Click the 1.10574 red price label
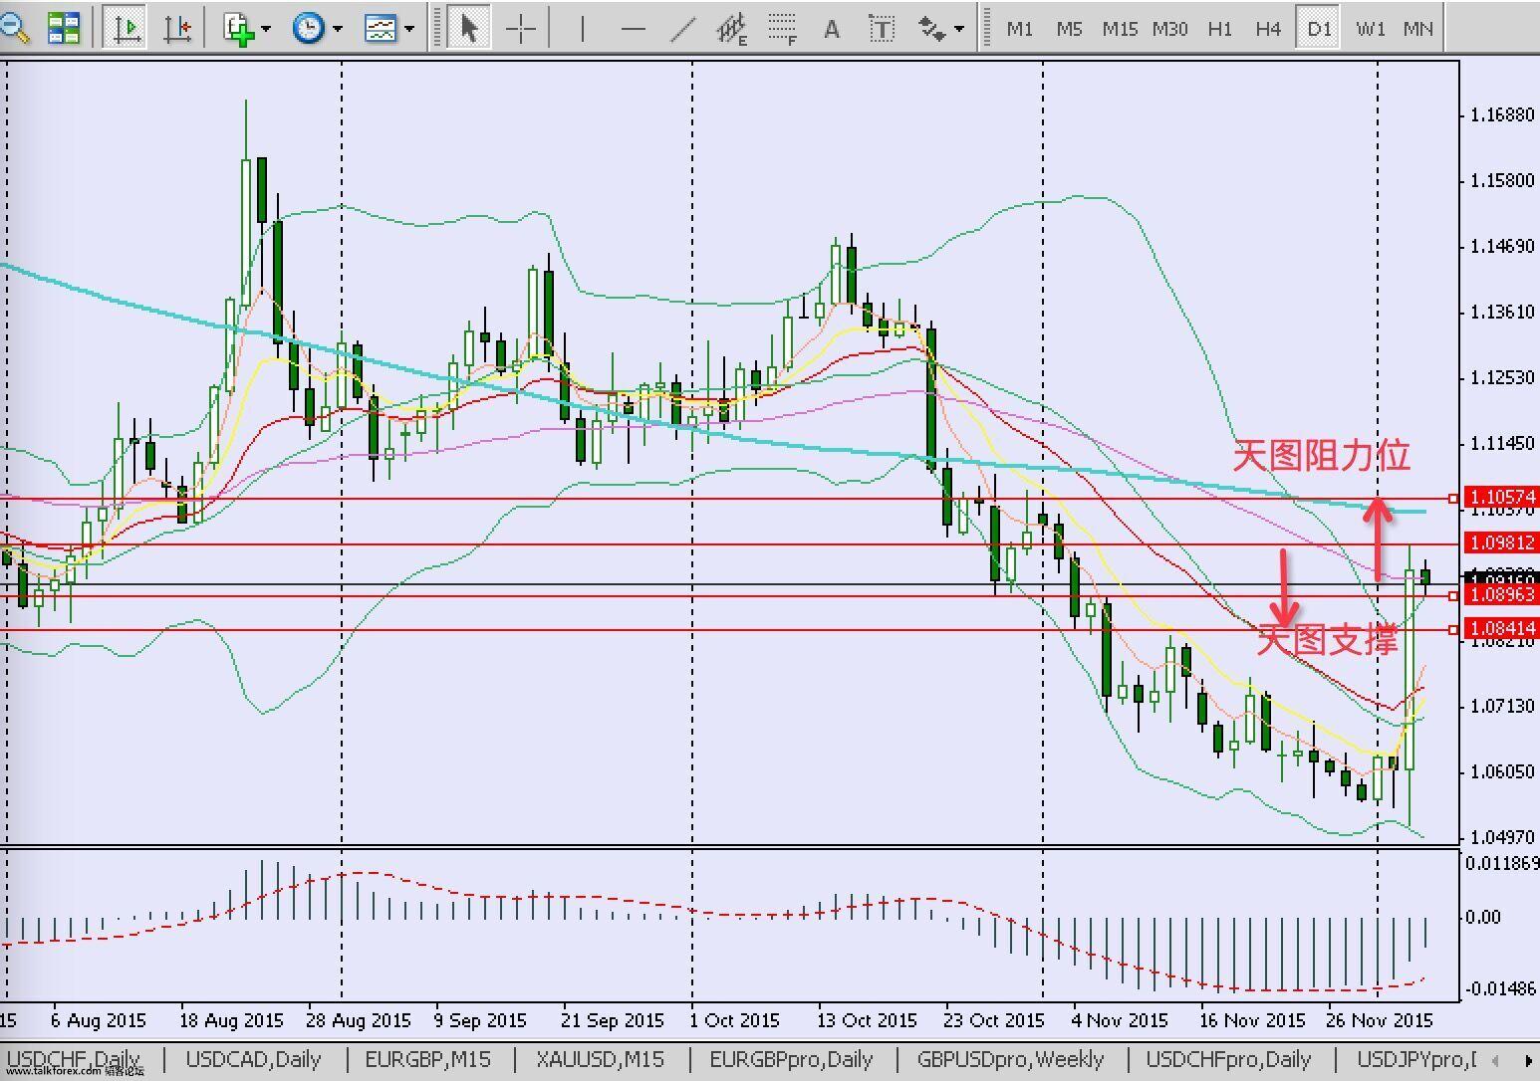Screen dimensions: 1540x1081 [x=1501, y=497]
